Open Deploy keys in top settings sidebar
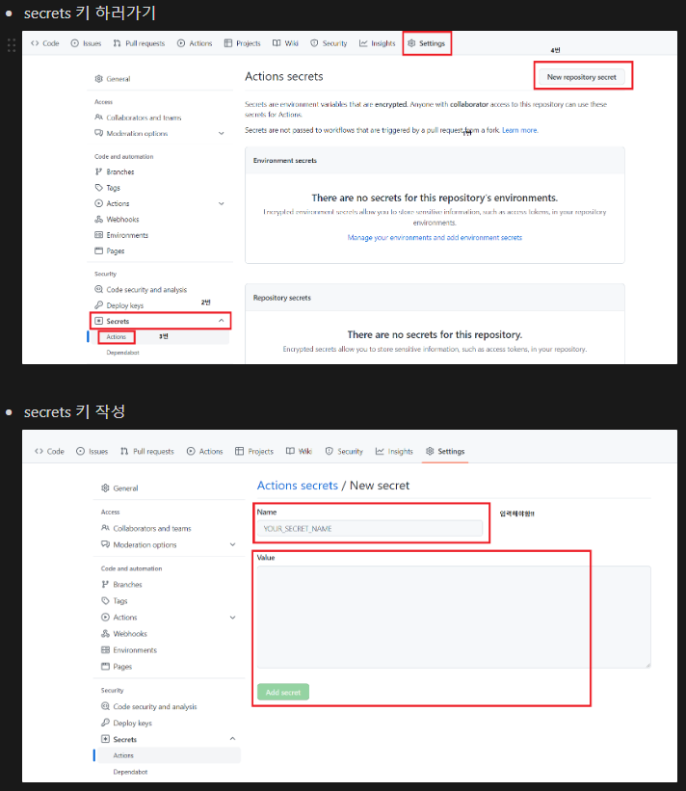The height and width of the screenshot is (791, 686). coord(119,305)
